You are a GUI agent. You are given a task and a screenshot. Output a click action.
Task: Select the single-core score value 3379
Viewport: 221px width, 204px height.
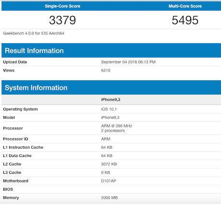point(62,20)
